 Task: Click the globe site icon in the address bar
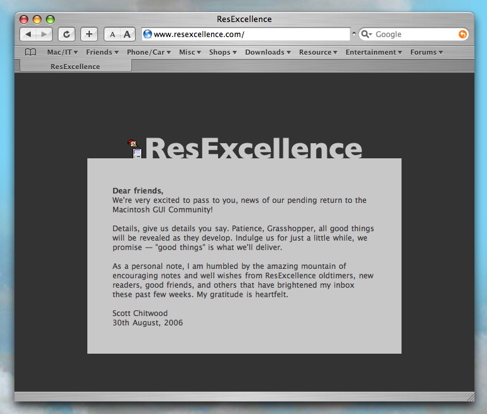tap(148, 34)
